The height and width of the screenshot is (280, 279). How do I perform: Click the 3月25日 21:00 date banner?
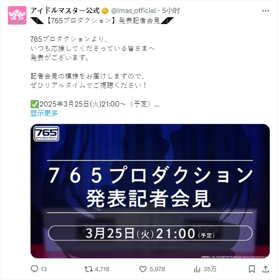pyautogui.click(x=150, y=233)
